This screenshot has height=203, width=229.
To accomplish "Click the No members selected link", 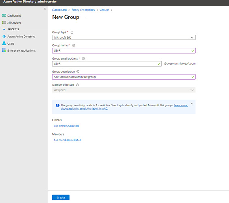I will coord(68,140).
